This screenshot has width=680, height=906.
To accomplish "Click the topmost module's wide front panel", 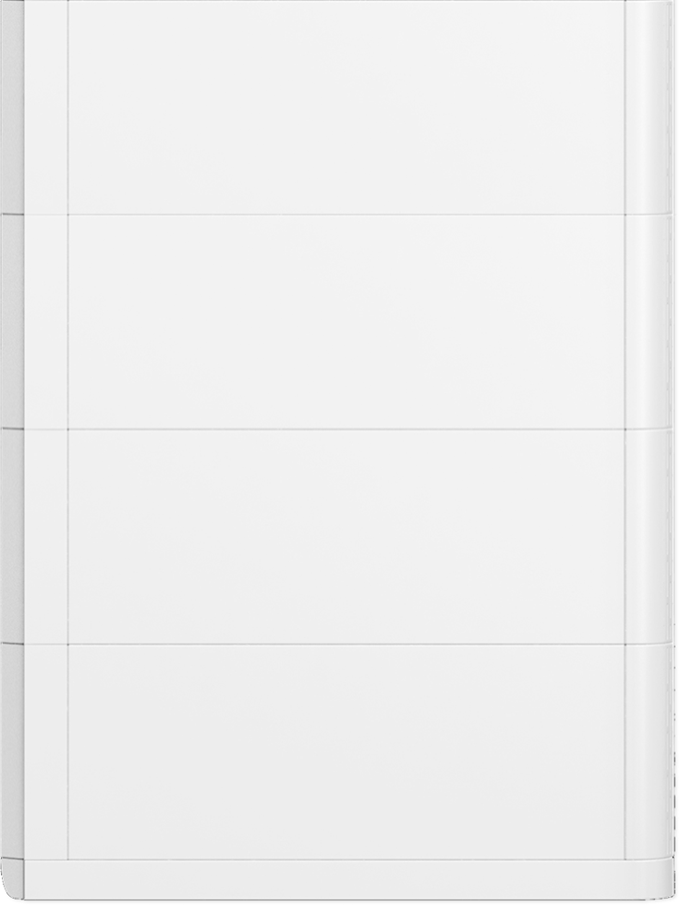I will (346, 107).
